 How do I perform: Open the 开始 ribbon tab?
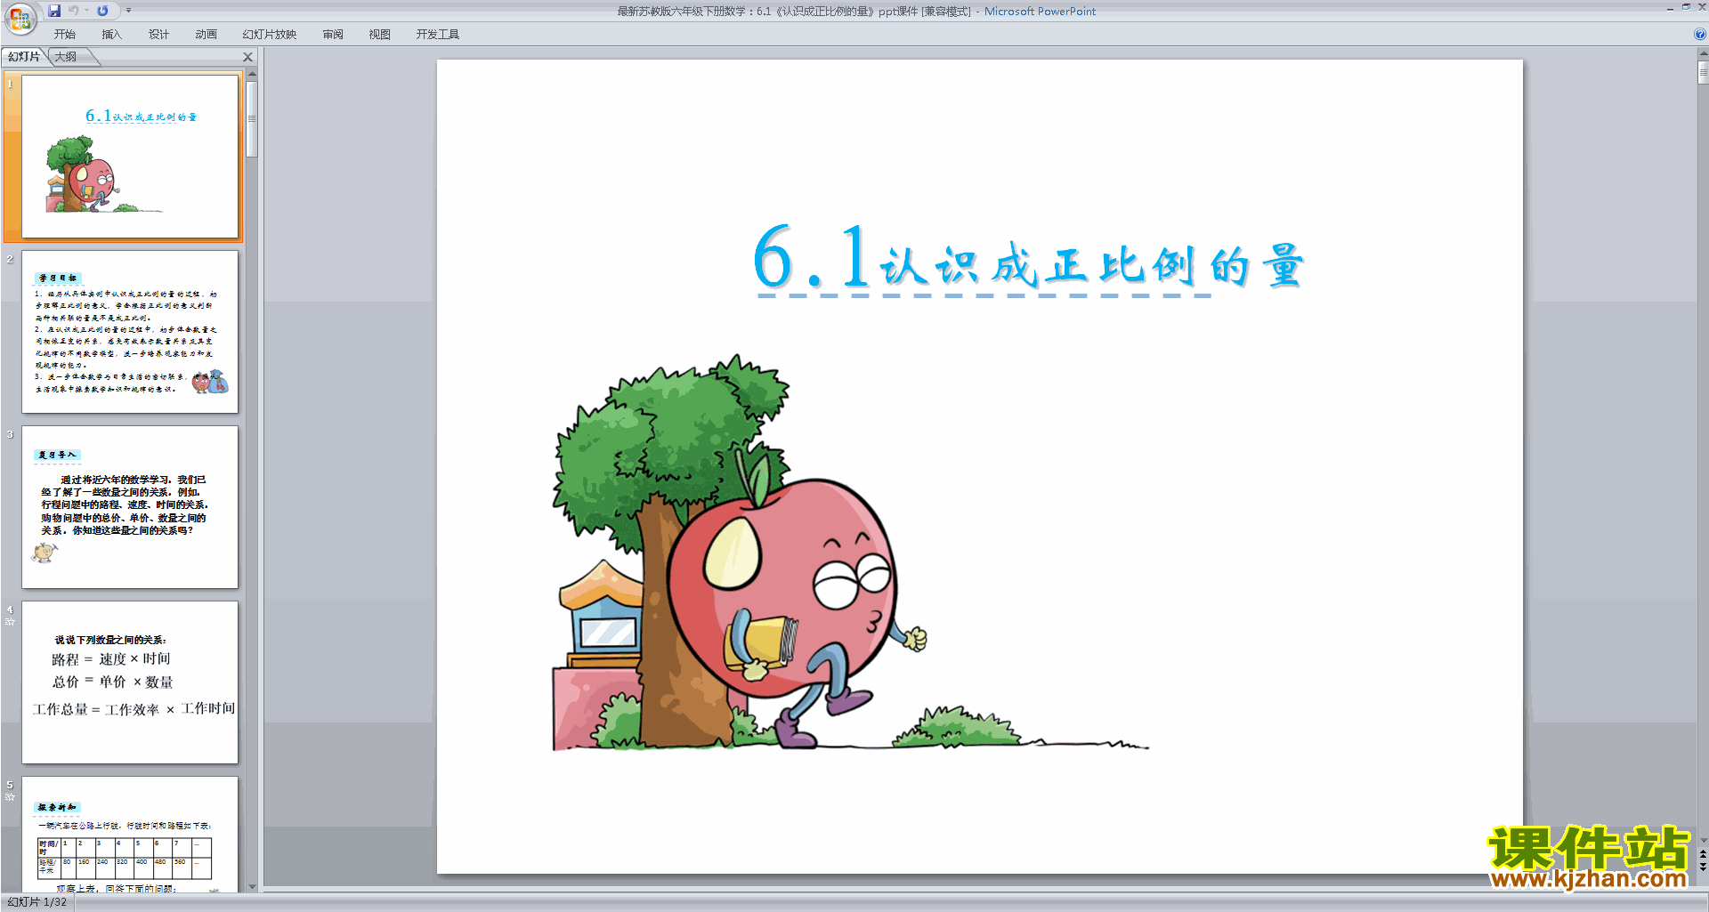[x=64, y=35]
